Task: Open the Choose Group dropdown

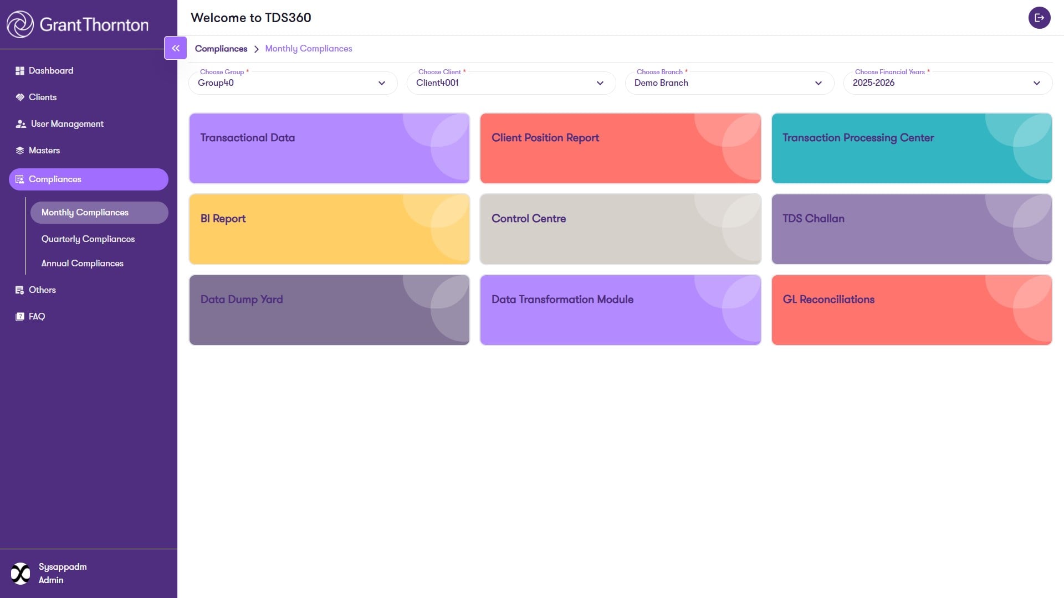Action: 293,83
